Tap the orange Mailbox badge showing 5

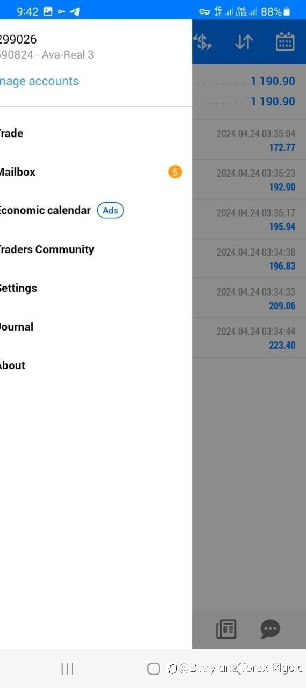coord(175,172)
